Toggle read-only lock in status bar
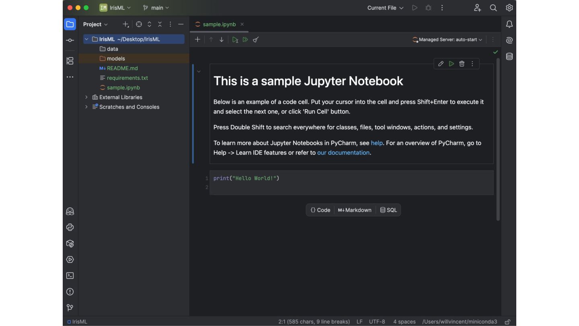This screenshot has width=579, height=326. [x=507, y=322]
